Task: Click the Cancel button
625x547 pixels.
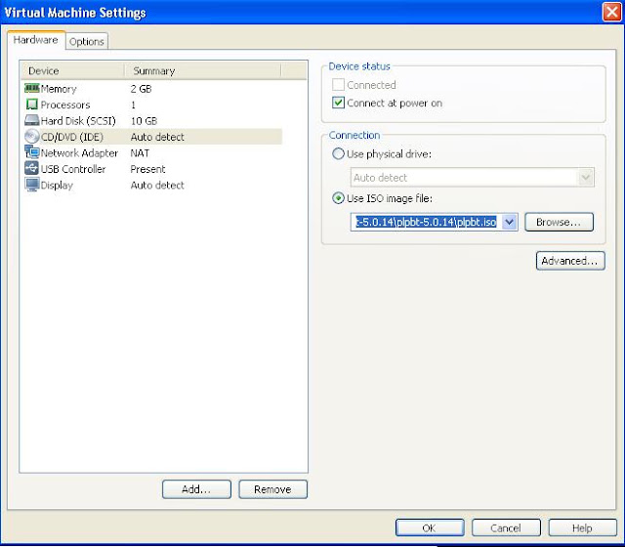Action: (506, 527)
